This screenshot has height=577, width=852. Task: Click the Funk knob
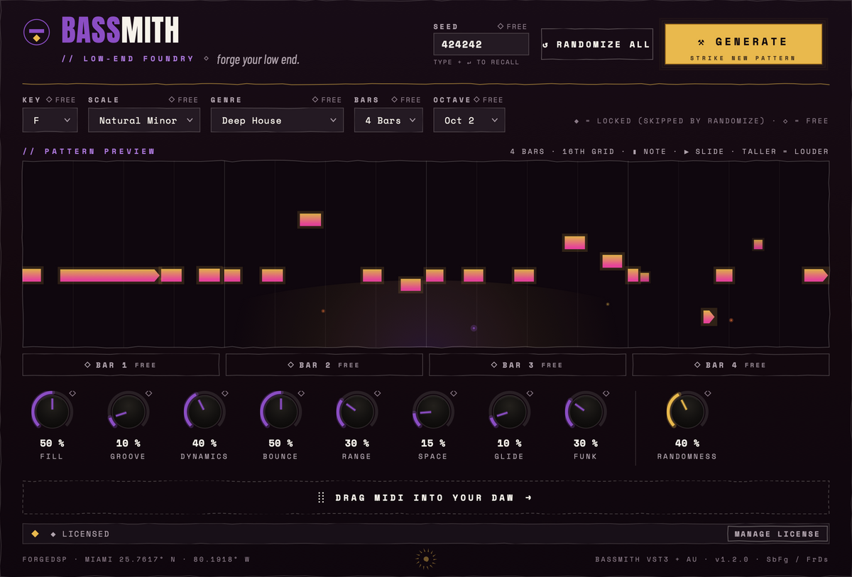click(x=585, y=411)
